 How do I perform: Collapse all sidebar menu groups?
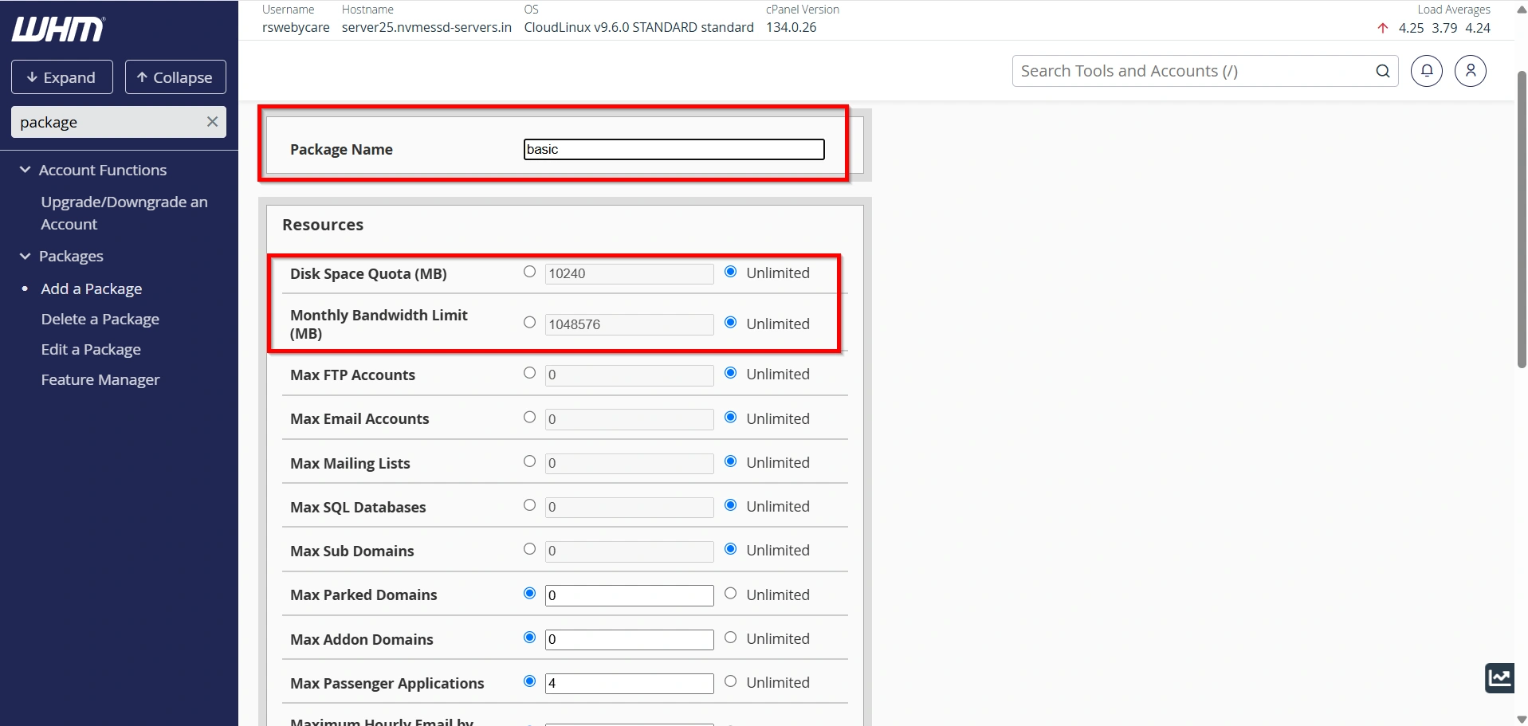[x=175, y=77]
